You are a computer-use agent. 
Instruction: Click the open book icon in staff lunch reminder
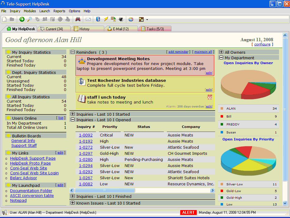click(82, 99)
